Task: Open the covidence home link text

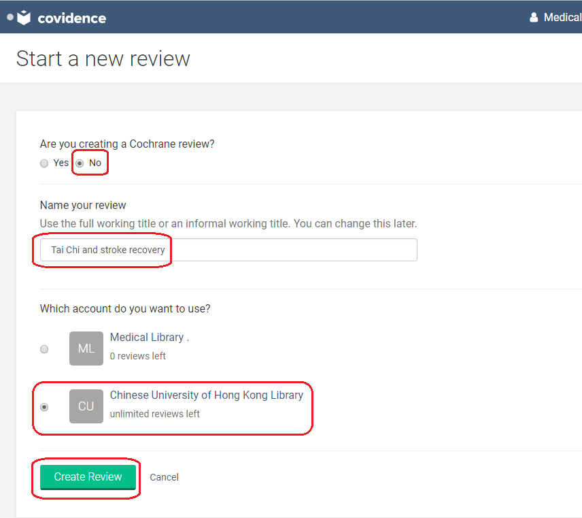Action: pyautogui.click(x=71, y=18)
